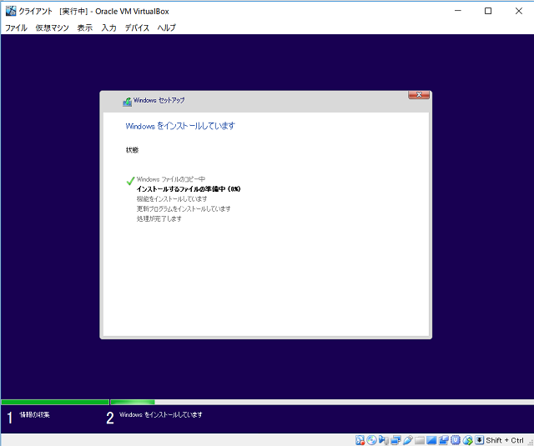The image size is (534, 446).
Task: Click '処理が完了します' status line
Action: click(159, 218)
